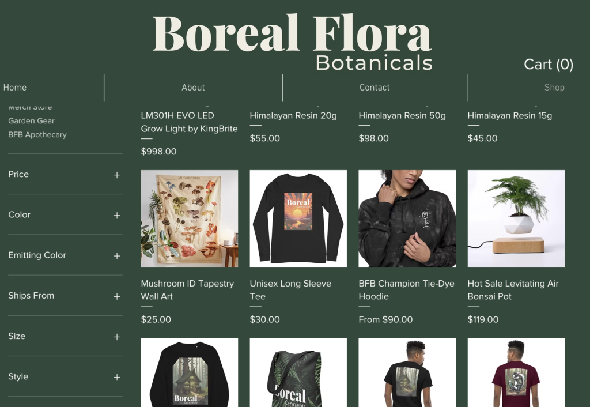Open Unisex Long Sleeve Tee image
Viewport: 590px width, 407px height.
298,218
